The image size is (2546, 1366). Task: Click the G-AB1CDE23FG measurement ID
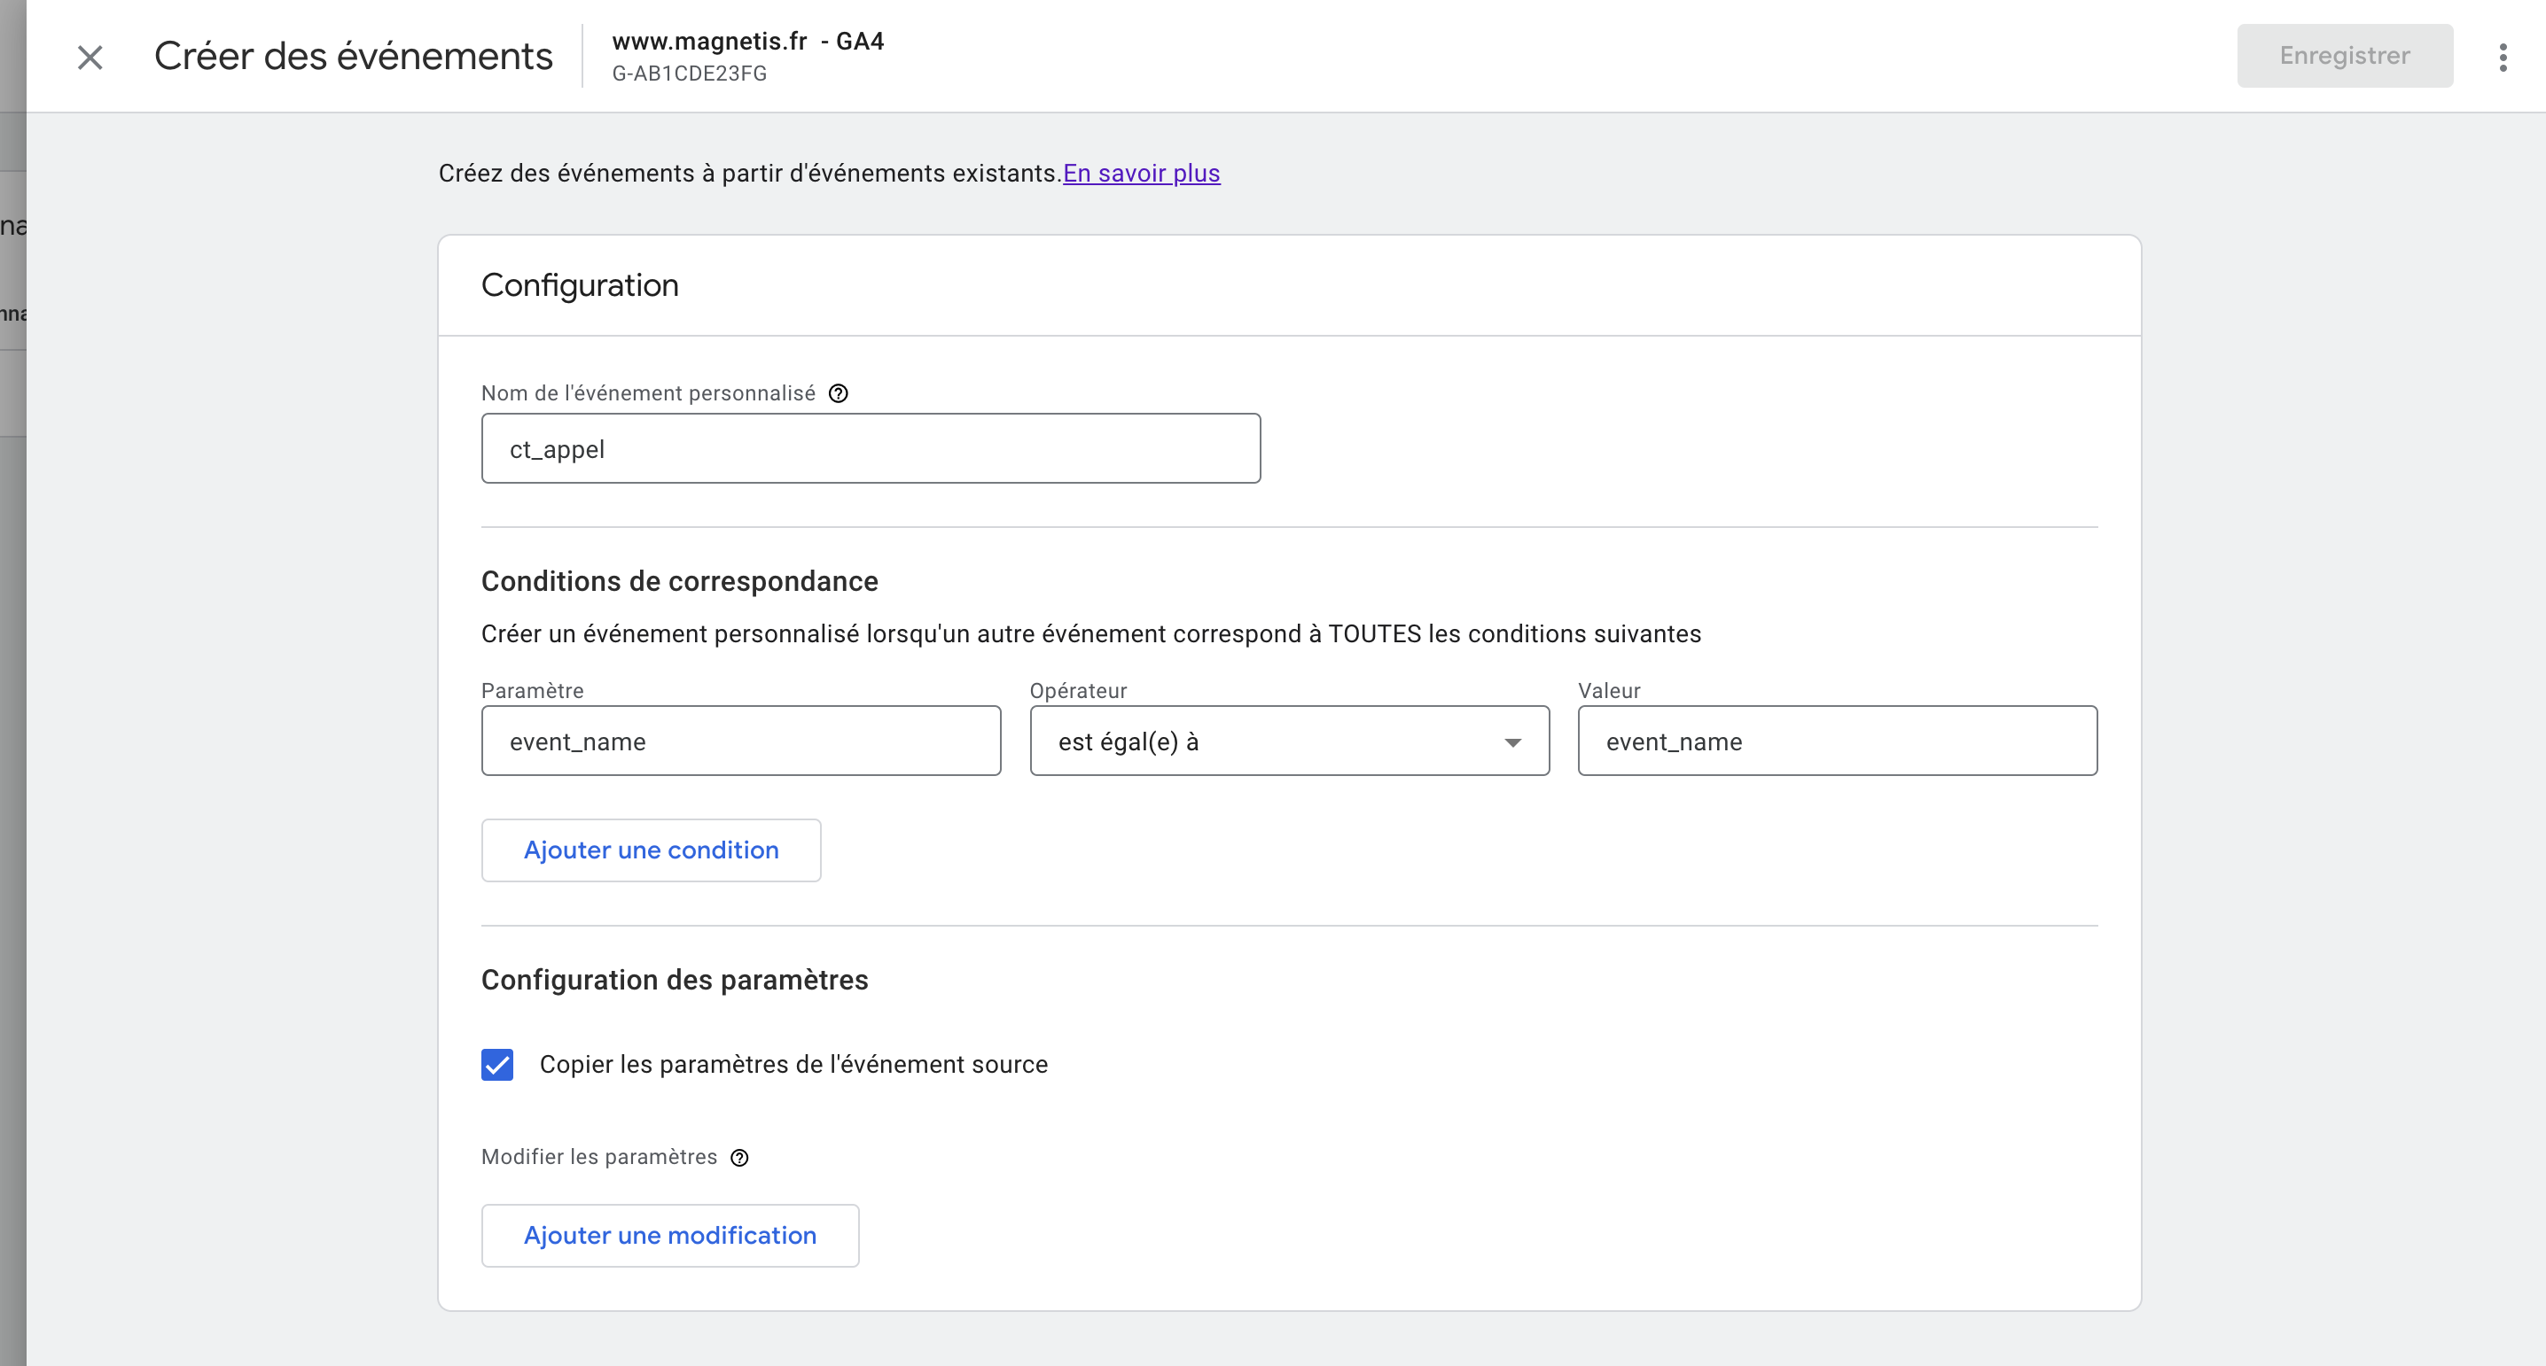(x=689, y=74)
